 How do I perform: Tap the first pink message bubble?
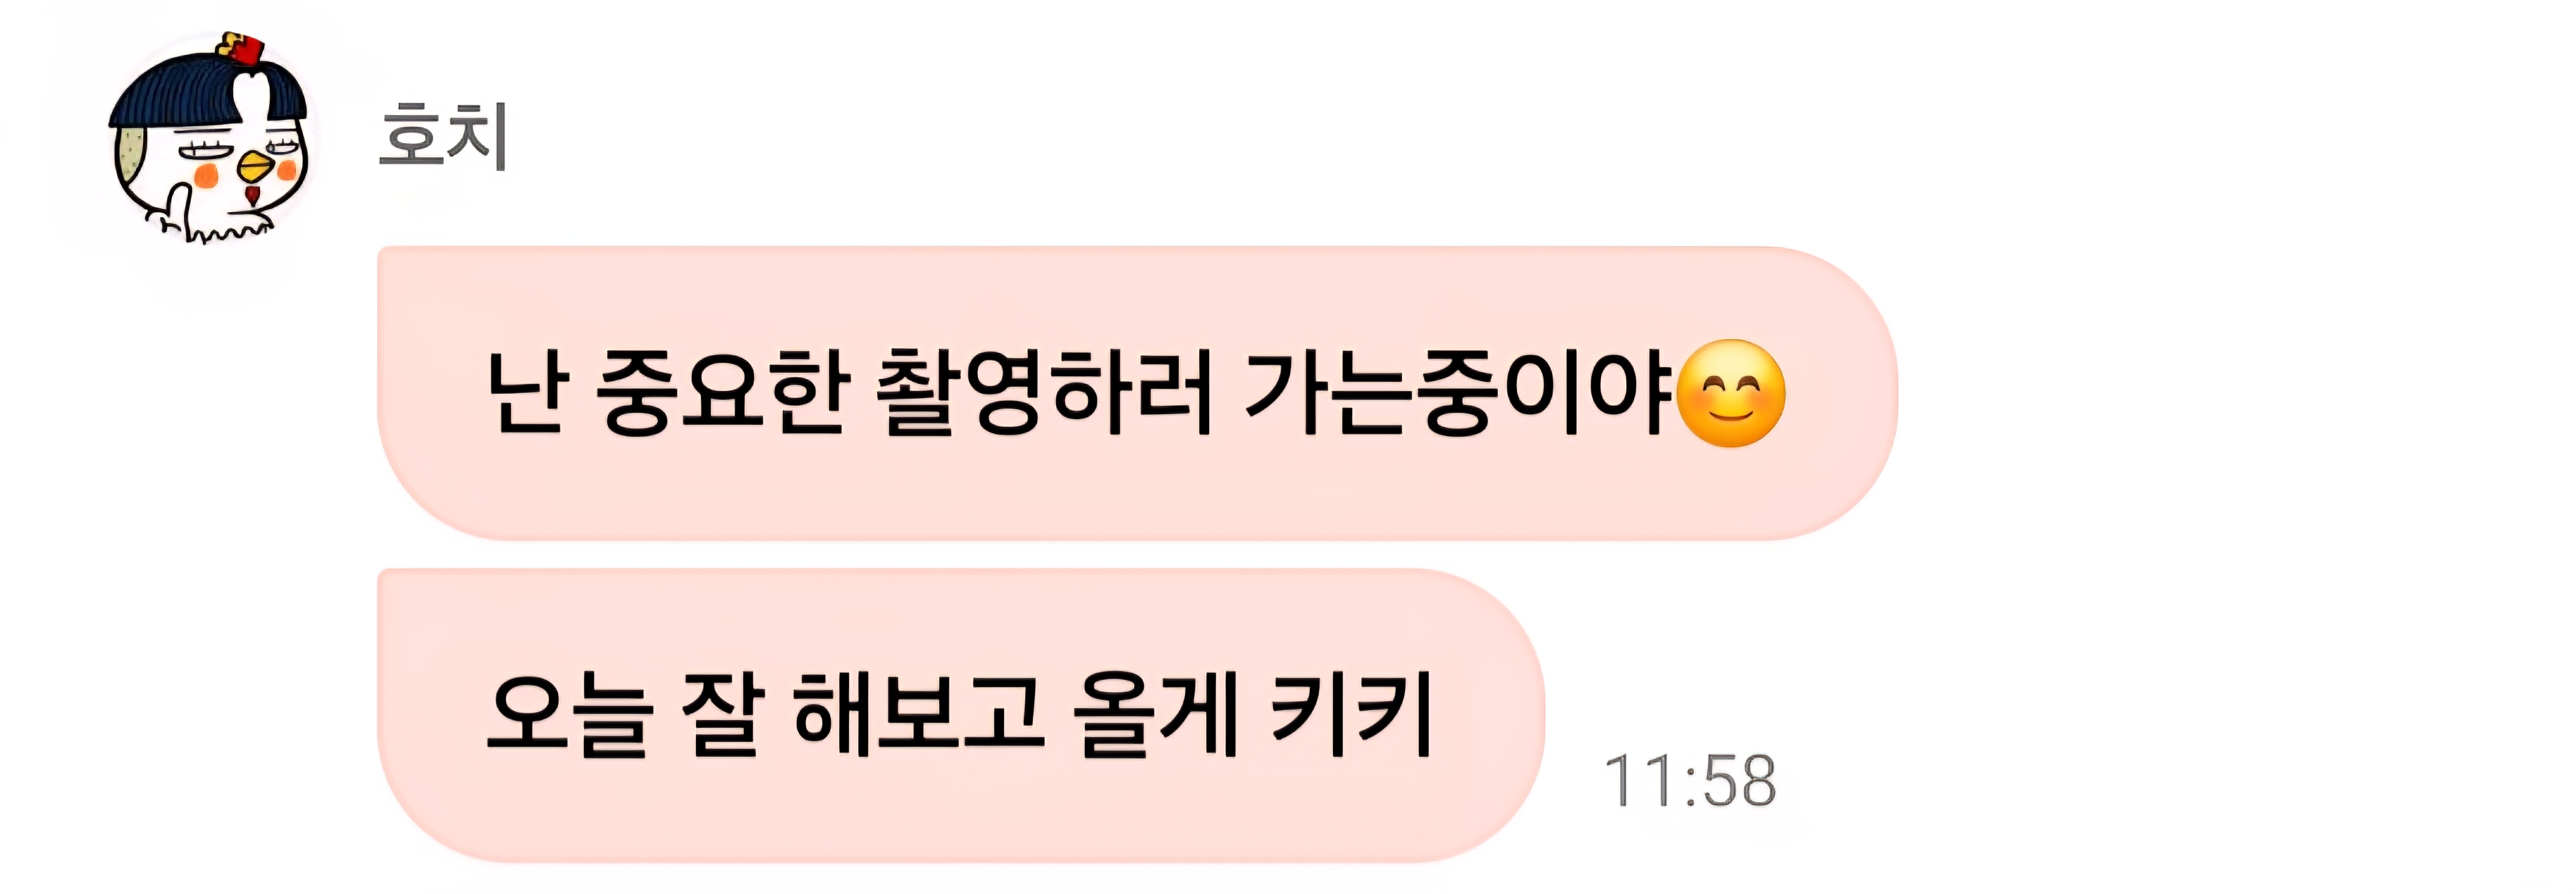tap(1137, 393)
